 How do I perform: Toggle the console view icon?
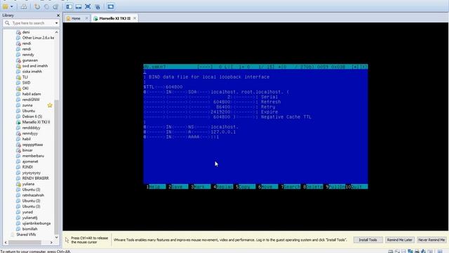point(111,6)
